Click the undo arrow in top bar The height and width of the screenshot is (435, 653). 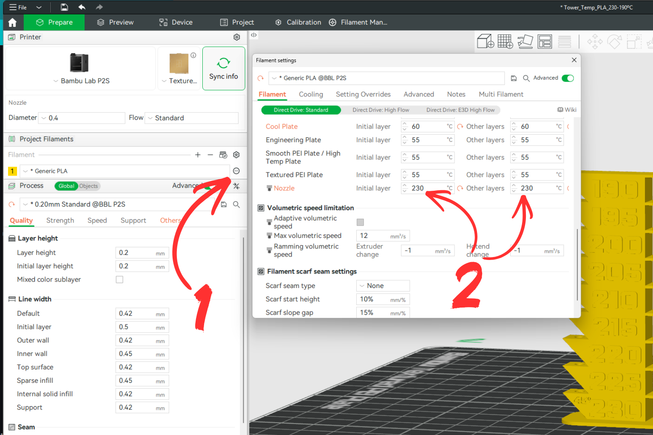pos(82,7)
